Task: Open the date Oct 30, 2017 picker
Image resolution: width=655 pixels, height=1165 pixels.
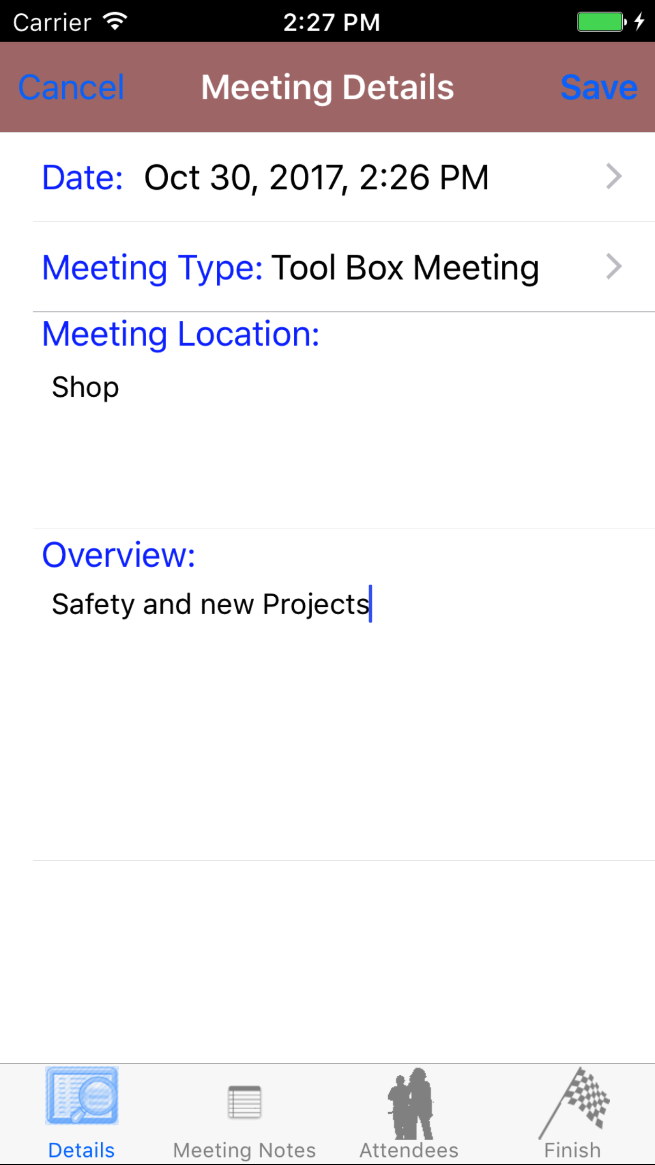Action: click(316, 177)
